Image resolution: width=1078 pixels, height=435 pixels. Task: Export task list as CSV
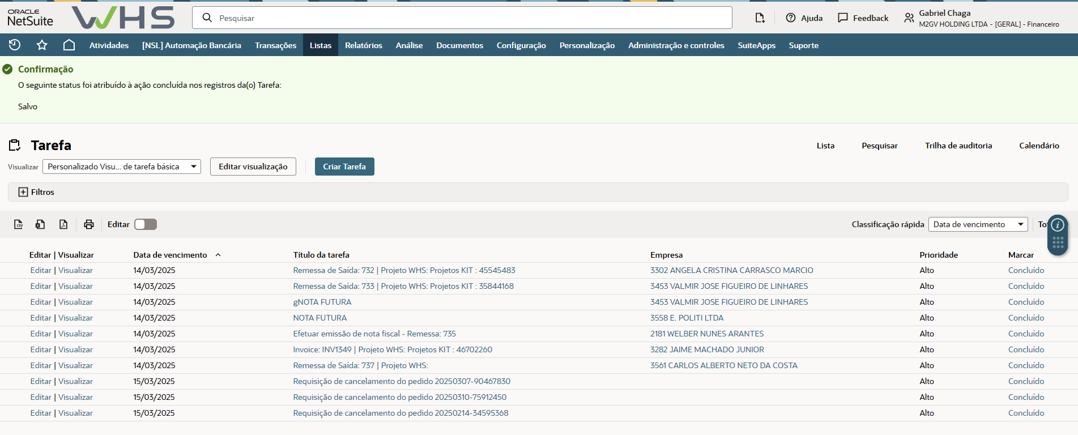pos(19,224)
